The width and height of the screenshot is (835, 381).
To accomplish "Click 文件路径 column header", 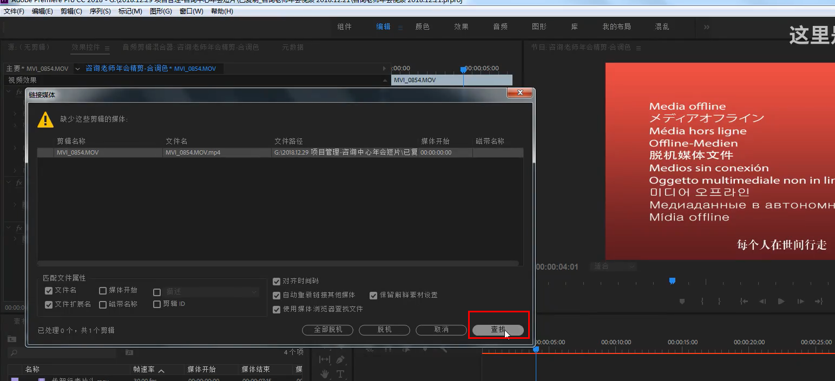I will click(x=288, y=141).
